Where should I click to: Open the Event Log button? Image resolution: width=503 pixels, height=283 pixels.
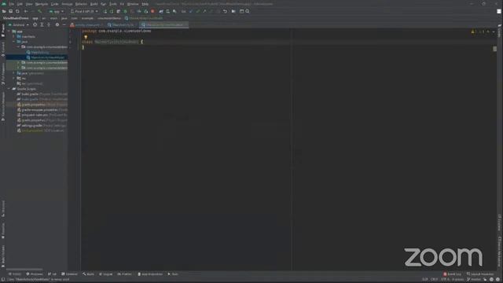453,274
